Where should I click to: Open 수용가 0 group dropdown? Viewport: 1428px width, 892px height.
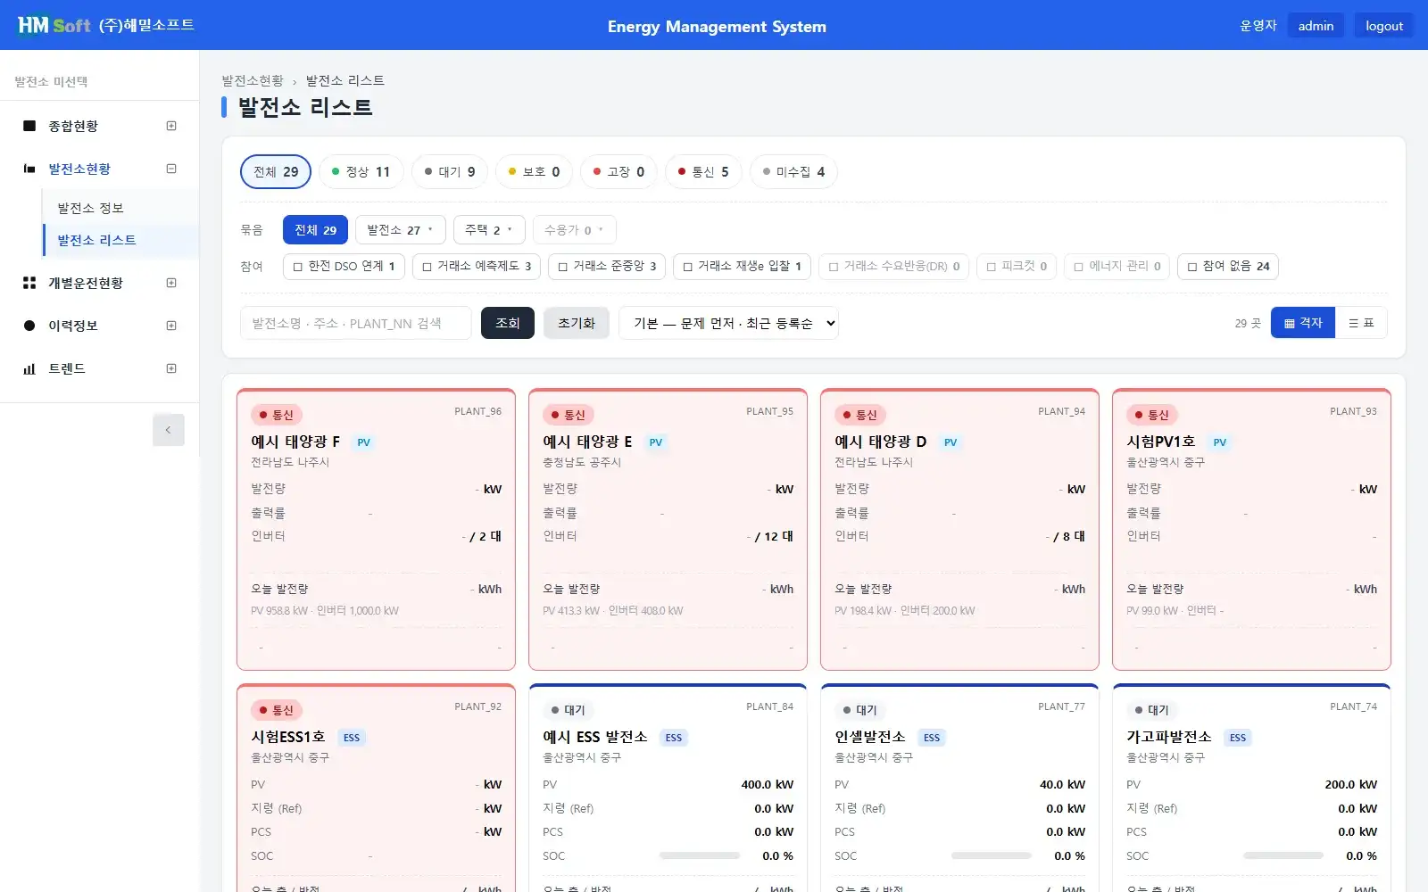[575, 230]
